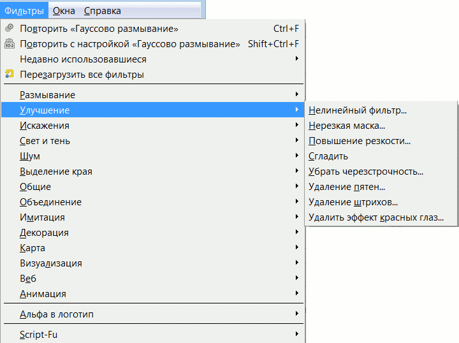Select Удаление пятен filter
The height and width of the screenshot is (343, 459).
pos(347,187)
